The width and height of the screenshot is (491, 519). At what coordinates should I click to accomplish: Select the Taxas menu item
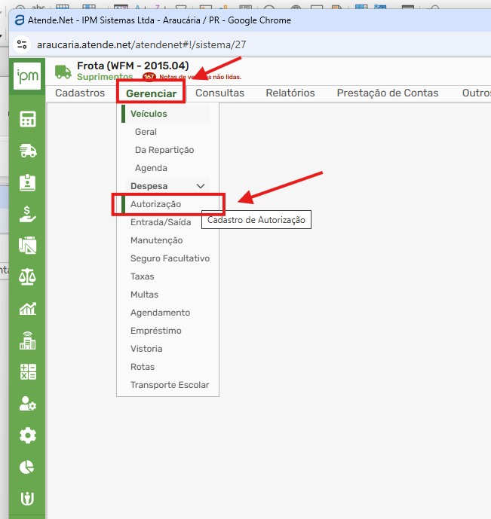point(142,276)
